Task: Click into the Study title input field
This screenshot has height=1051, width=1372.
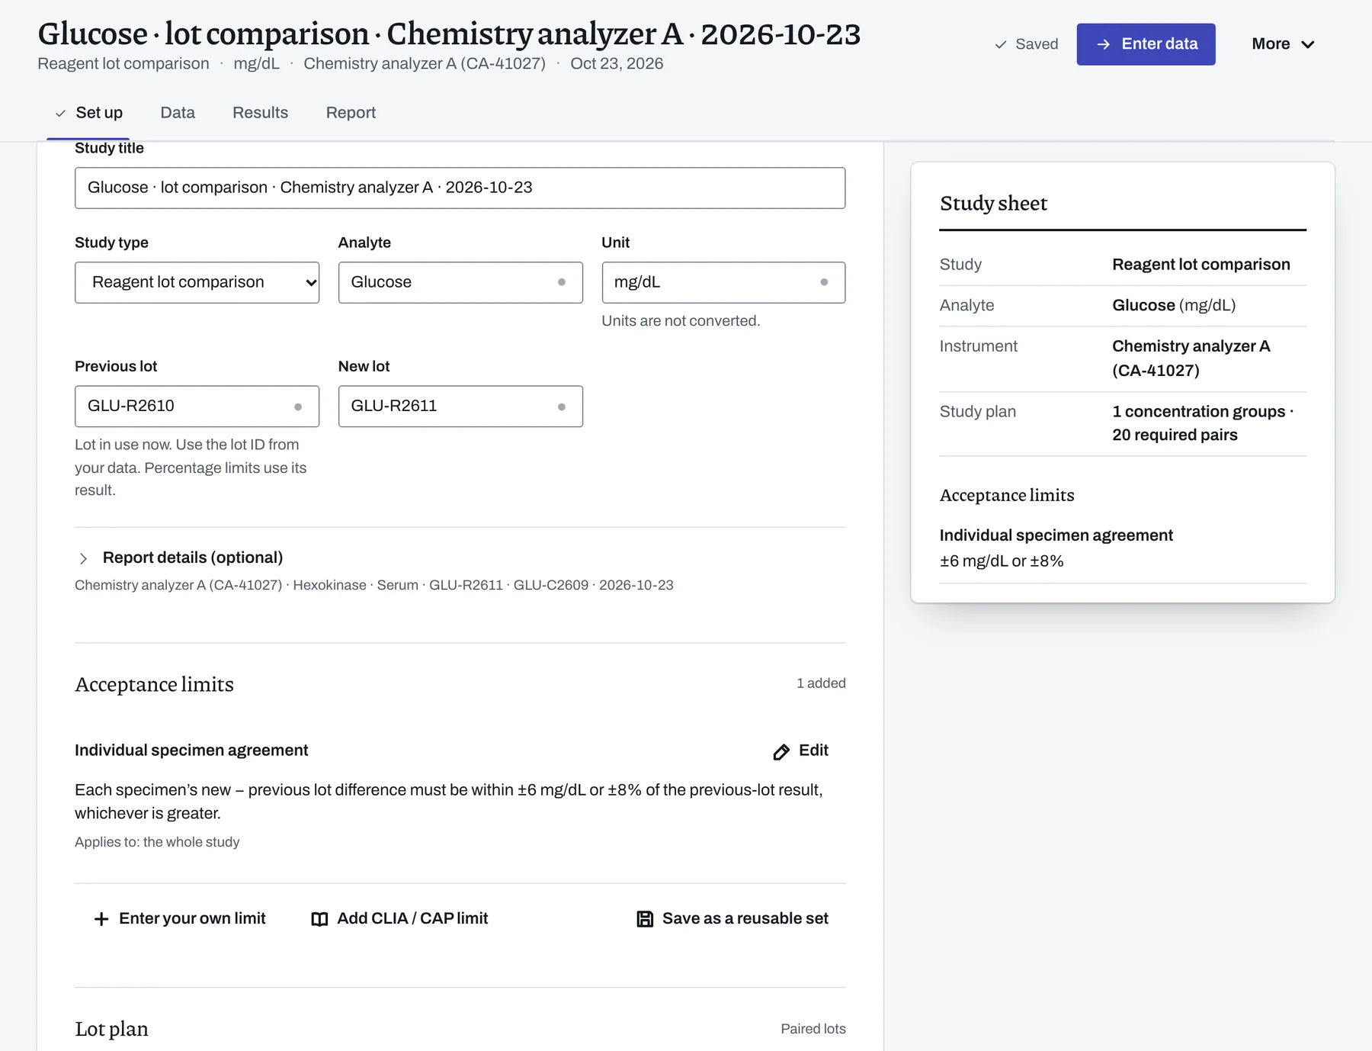Action: [x=460, y=188]
